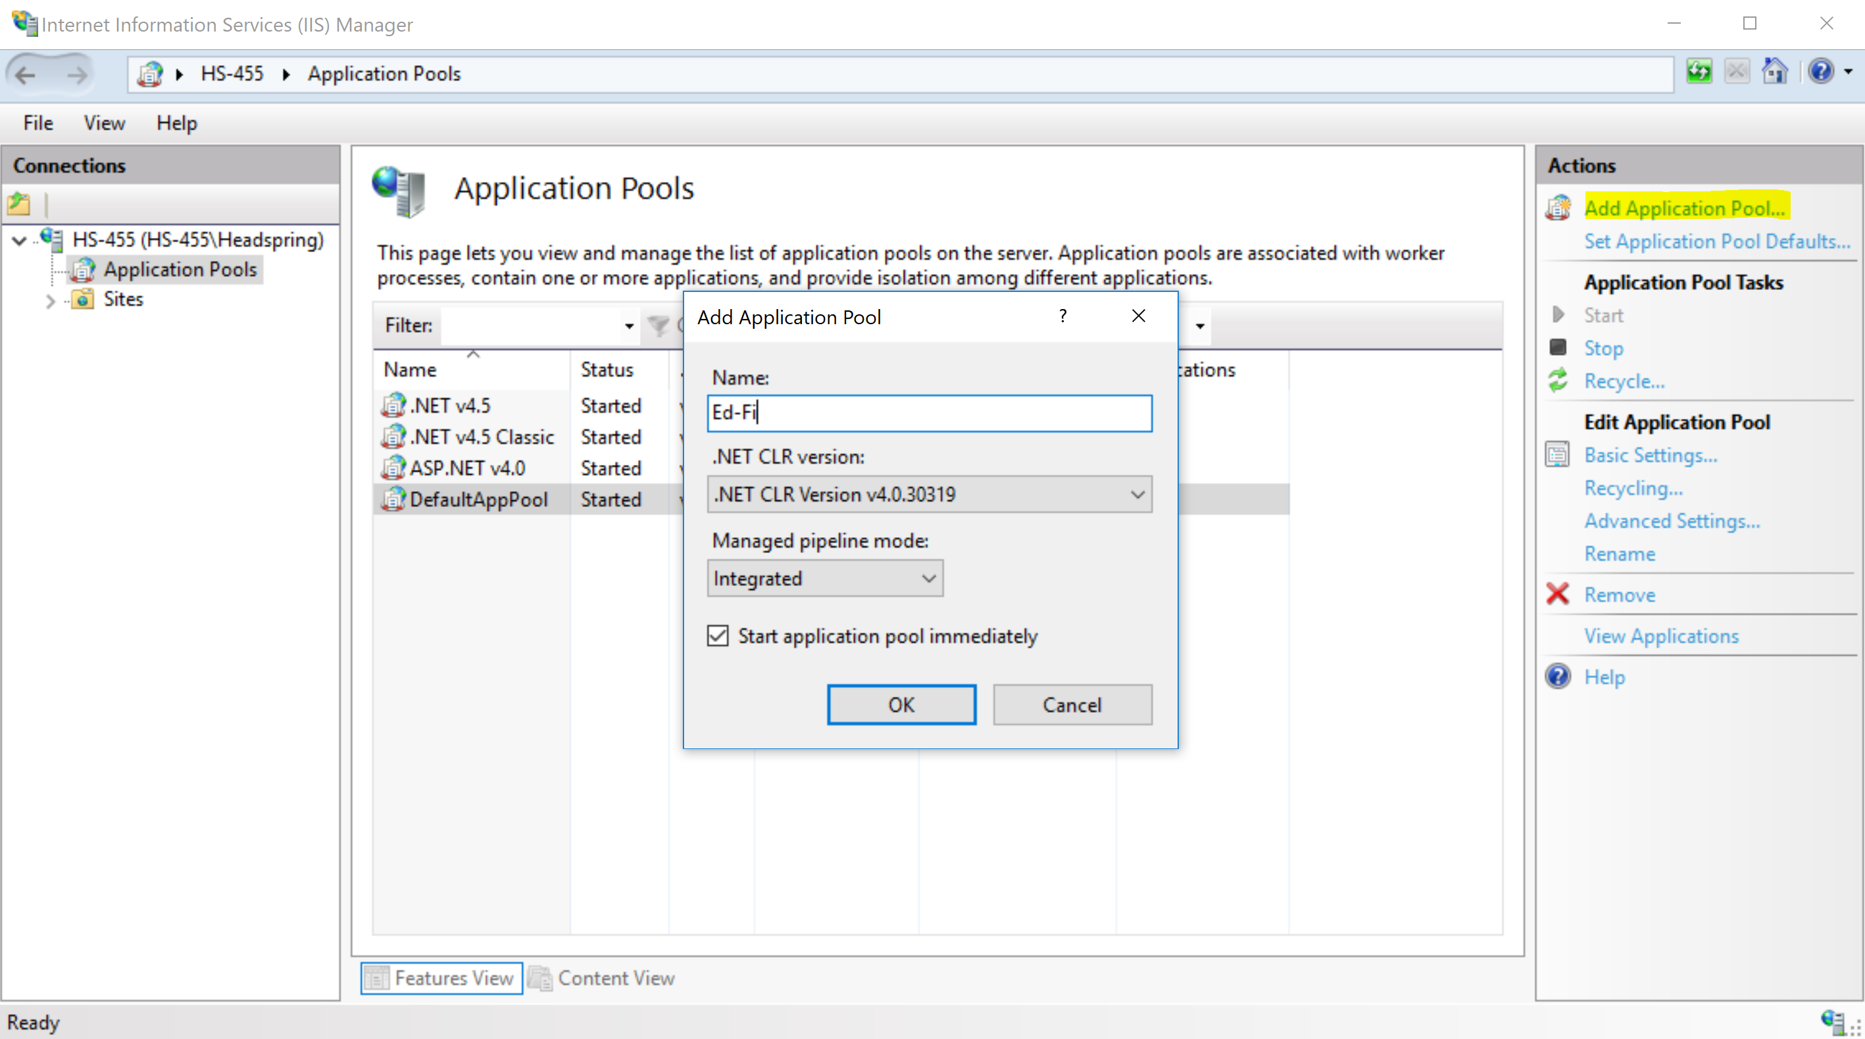Click the View Applications link
This screenshot has width=1865, height=1039.
[1661, 636]
